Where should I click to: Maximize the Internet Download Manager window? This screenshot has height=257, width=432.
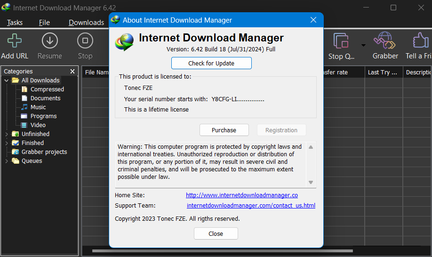[393, 8]
